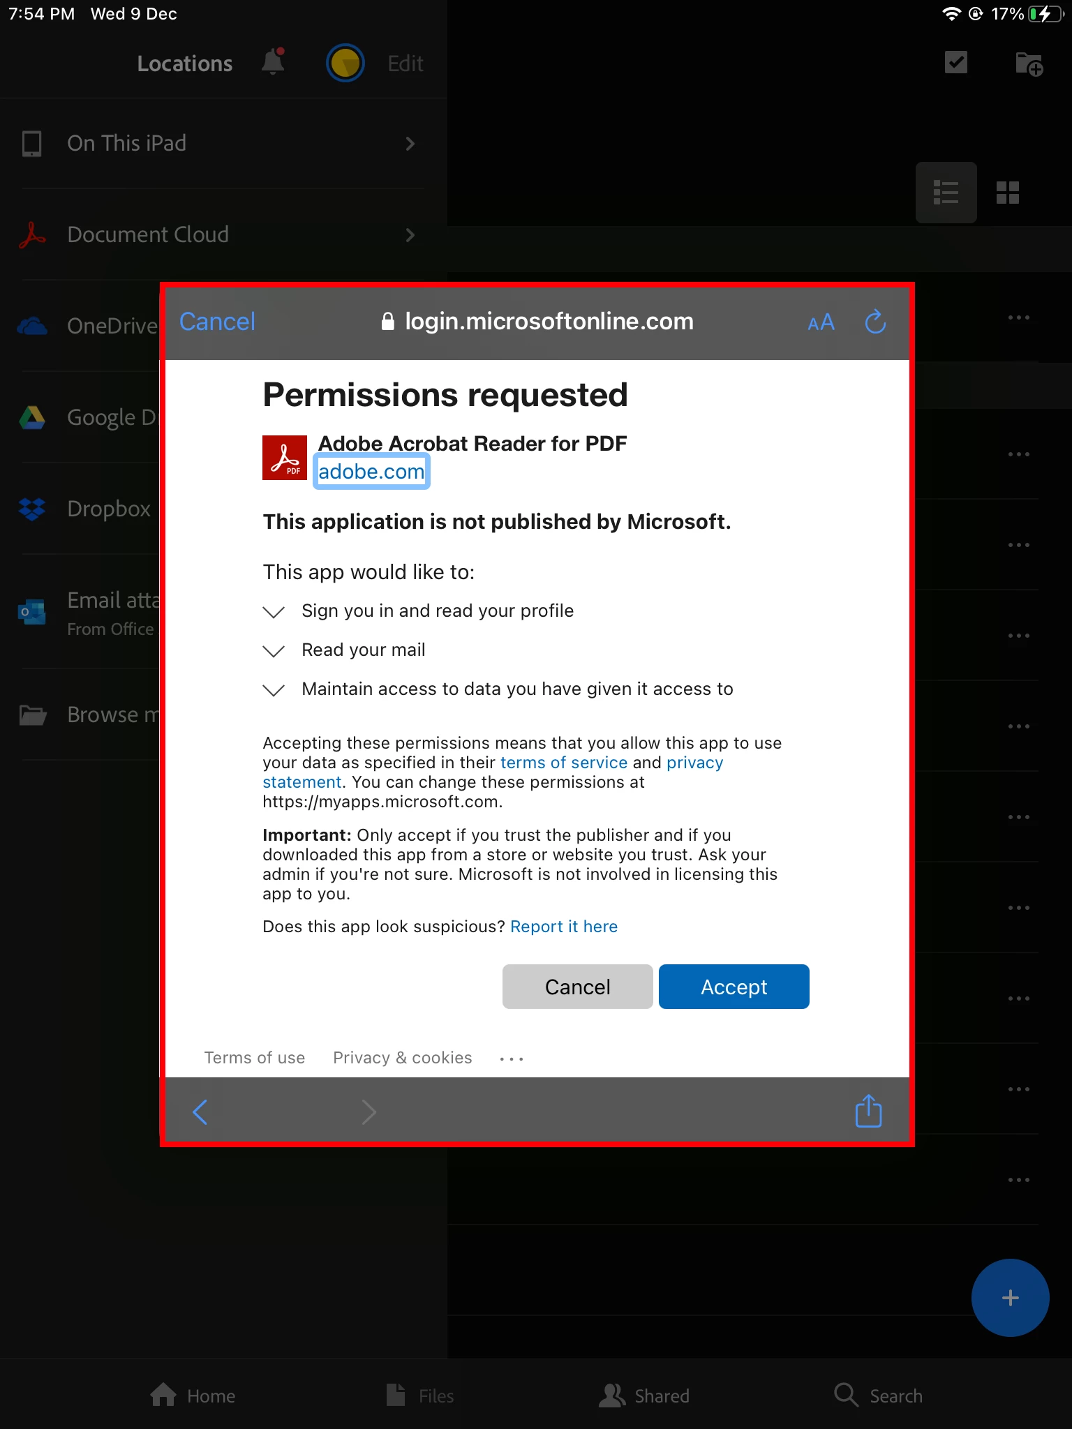Switch to the Home tab
This screenshot has width=1072, height=1429.
pyautogui.click(x=193, y=1396)
